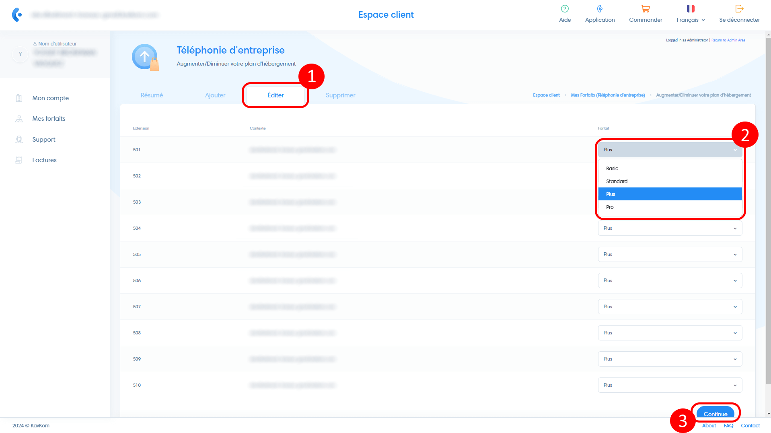Open the Forfait dropdown for extension 506

(x=670, y=280)
